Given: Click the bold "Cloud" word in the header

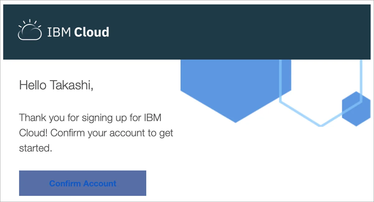Looking at the screenshot, I should [92, 32].
